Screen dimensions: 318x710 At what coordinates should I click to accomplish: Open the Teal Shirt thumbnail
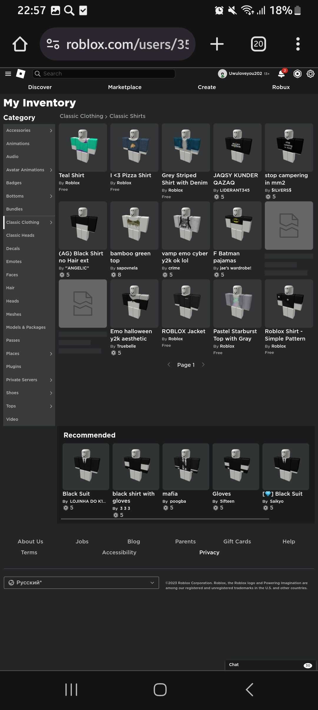point(83,147)
